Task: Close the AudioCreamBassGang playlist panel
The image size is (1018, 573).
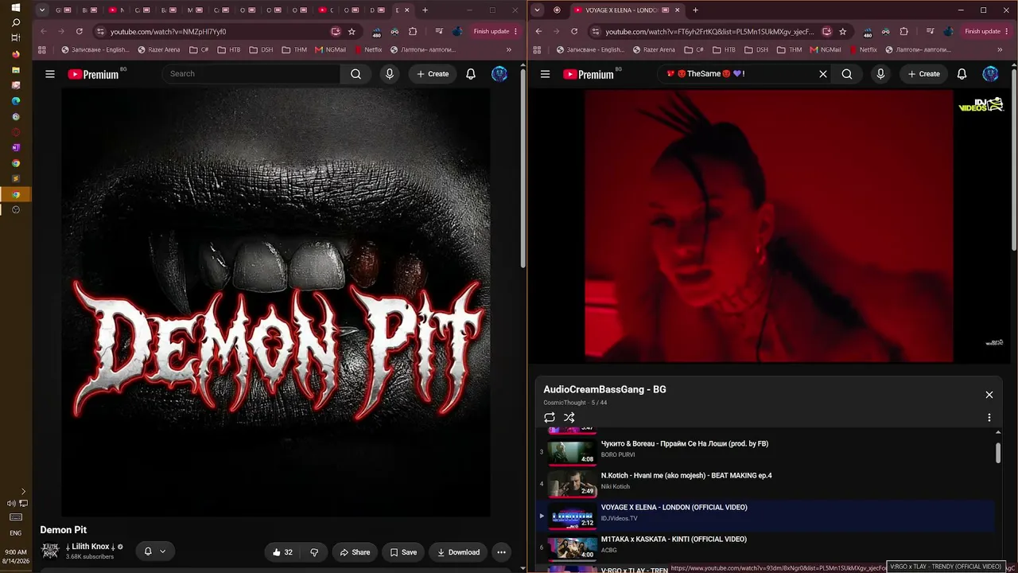Action: point(989,395)
